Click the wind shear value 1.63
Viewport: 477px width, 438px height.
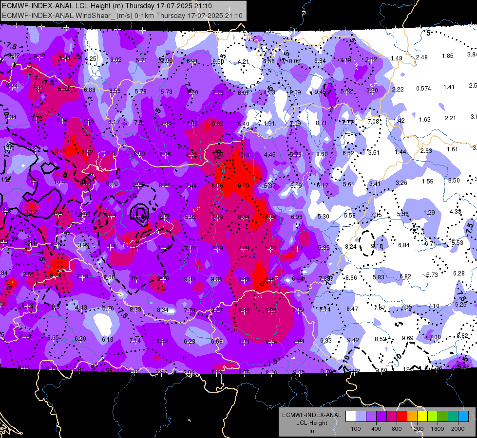pos(425,119)
